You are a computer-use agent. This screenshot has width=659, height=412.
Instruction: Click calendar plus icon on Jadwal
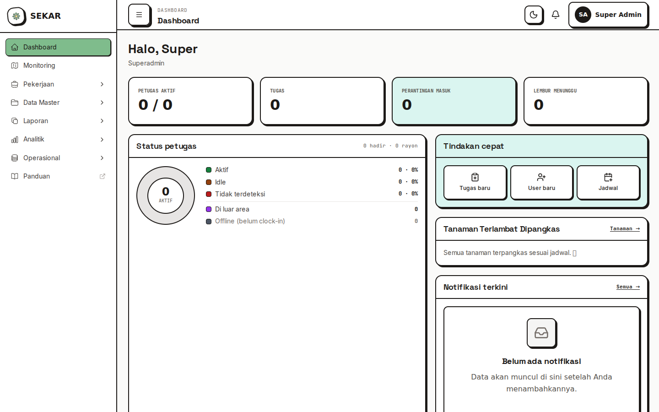click(x=608, y=177)
